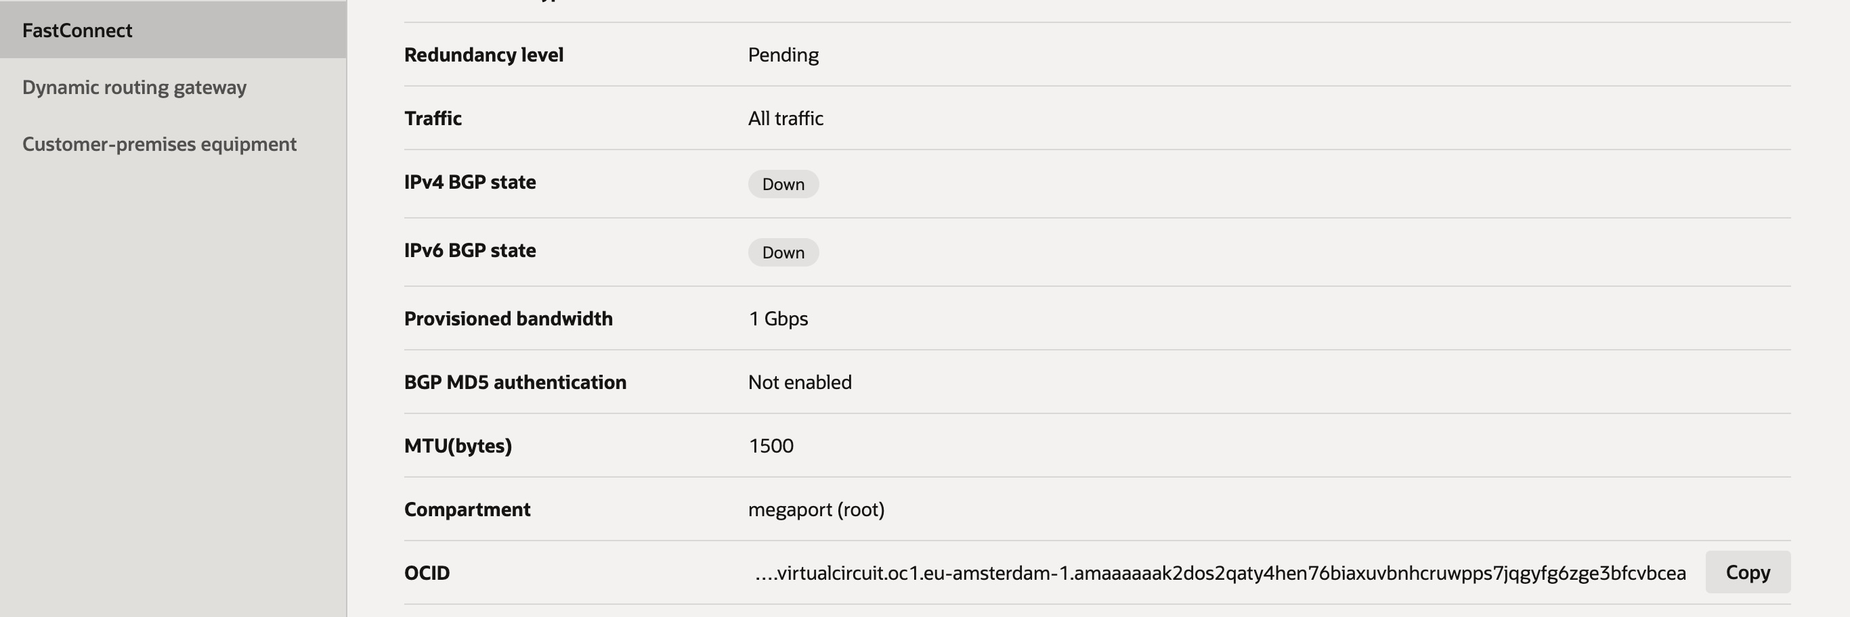Click the BGP MD5 authentication label
Viewport: 1850px width, 617px height.
pyautogui.click(x=515, y=382)
